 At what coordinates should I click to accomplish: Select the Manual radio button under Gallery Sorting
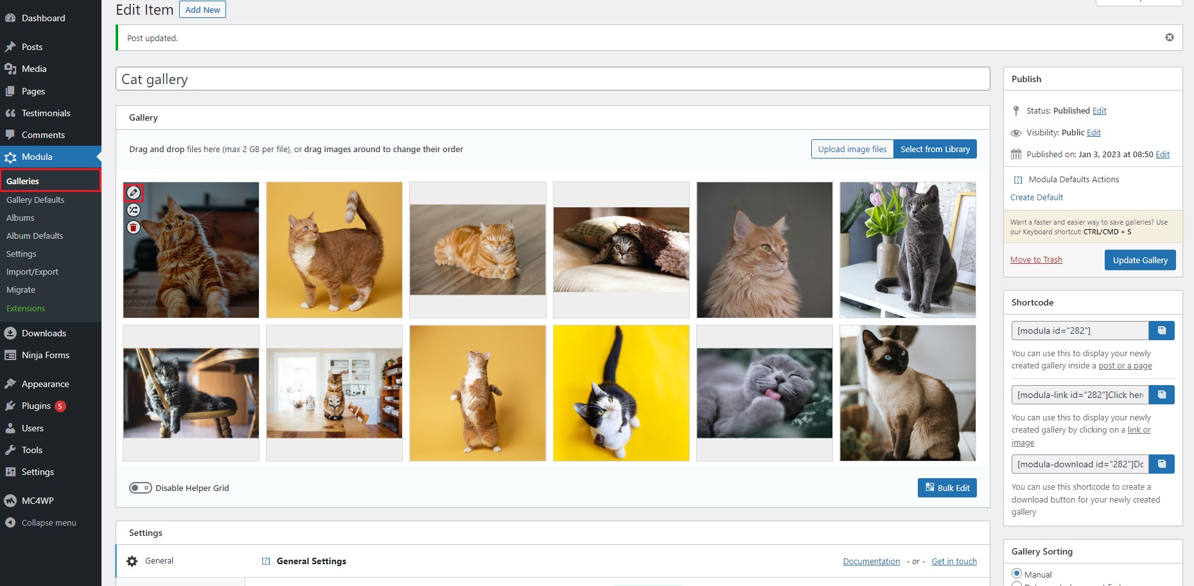coord(1017,573)
